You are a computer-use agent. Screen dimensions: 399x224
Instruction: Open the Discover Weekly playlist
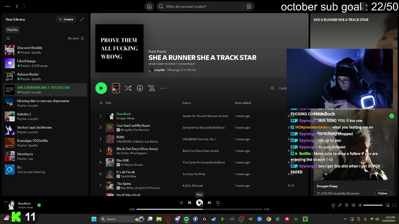[x=45, y=50]
